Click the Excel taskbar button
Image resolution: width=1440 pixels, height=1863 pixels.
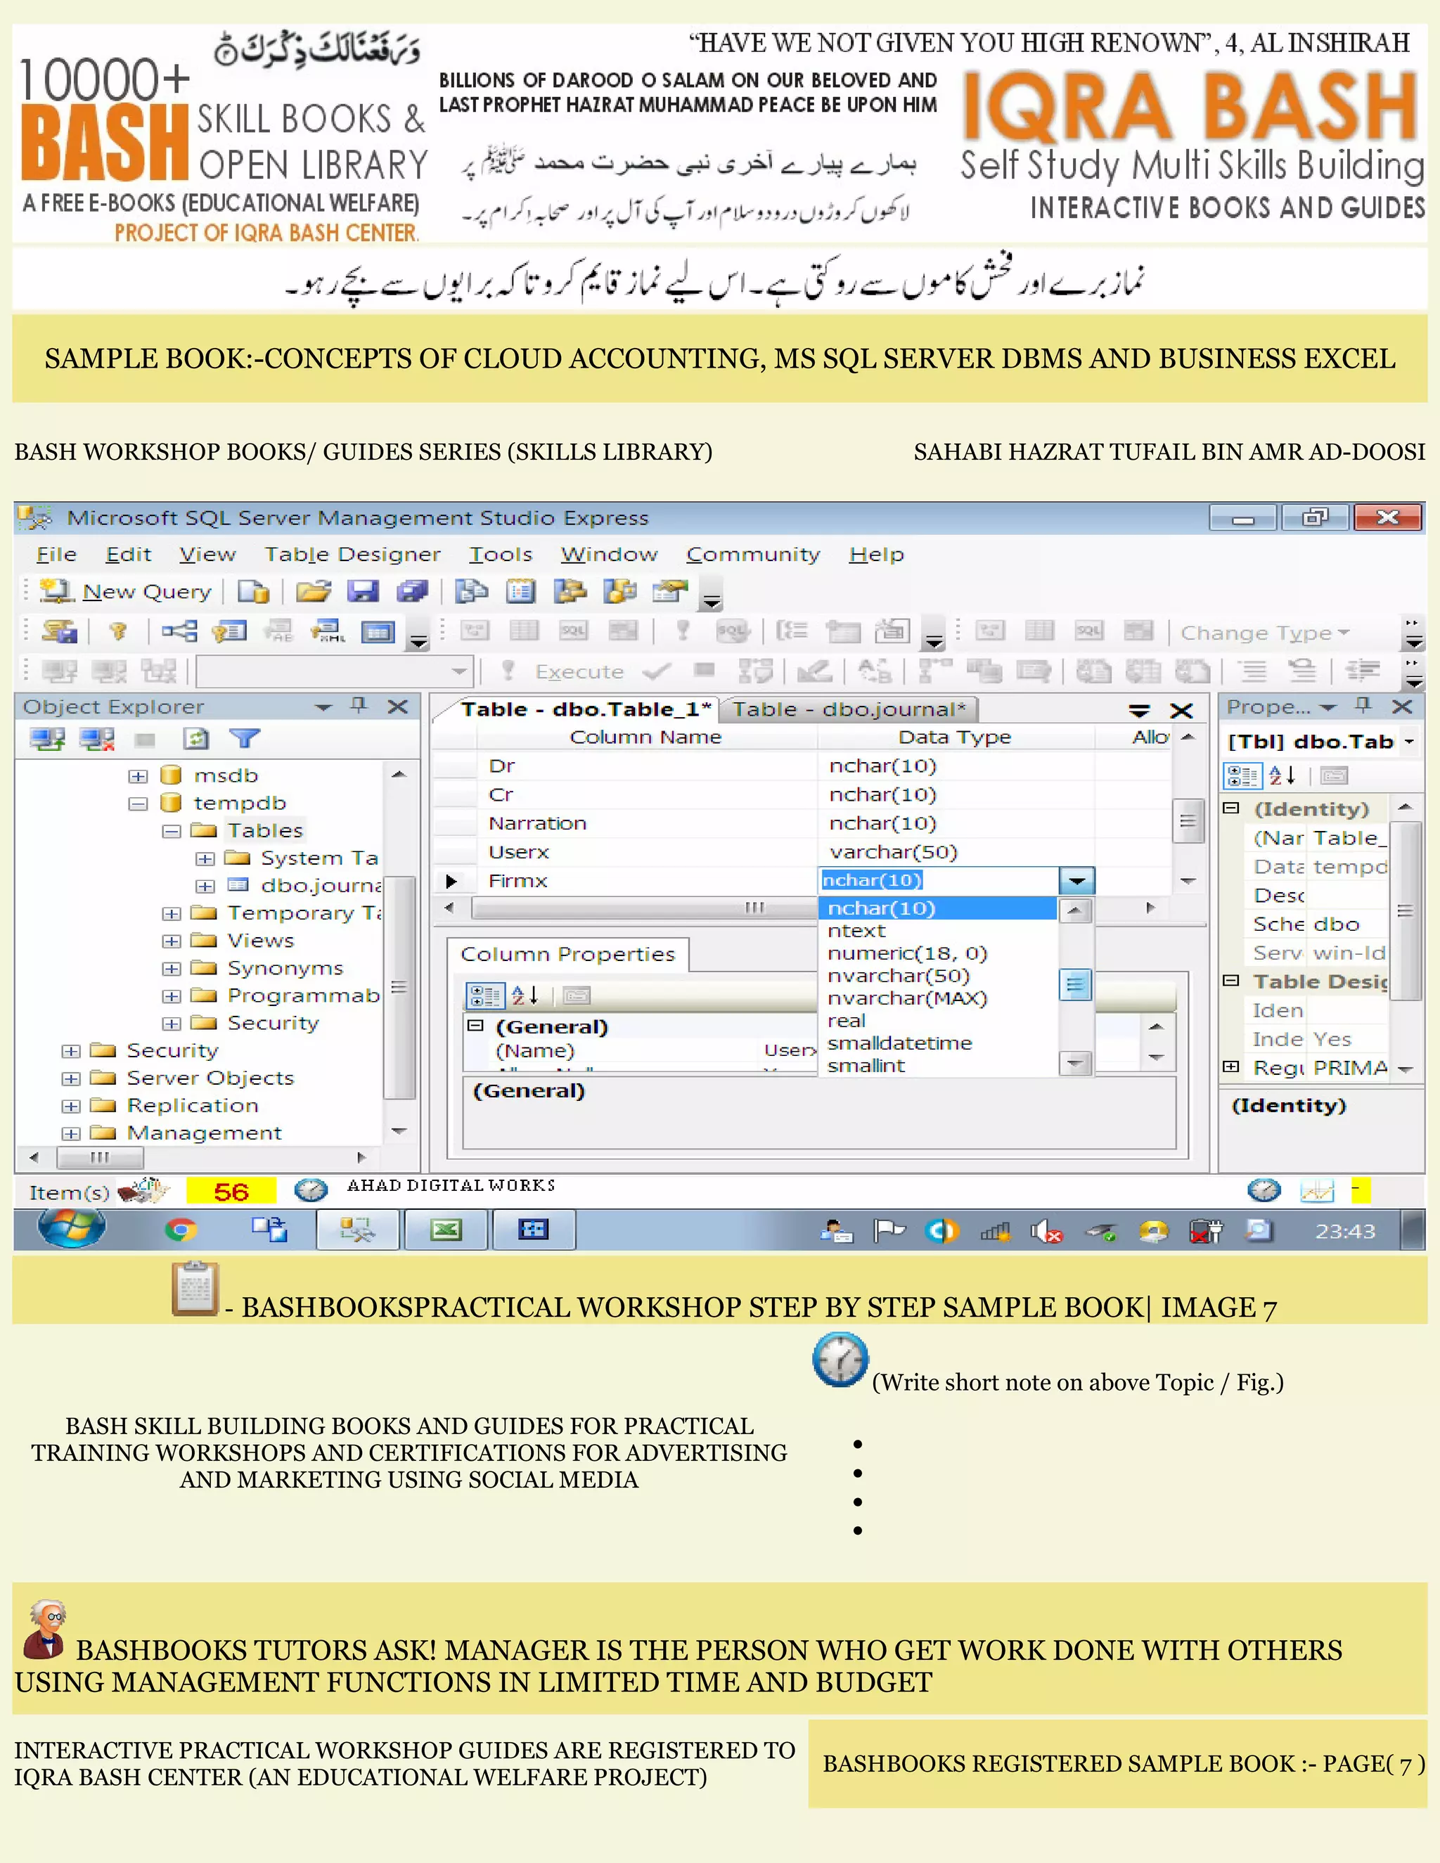tap(446, 1230)
